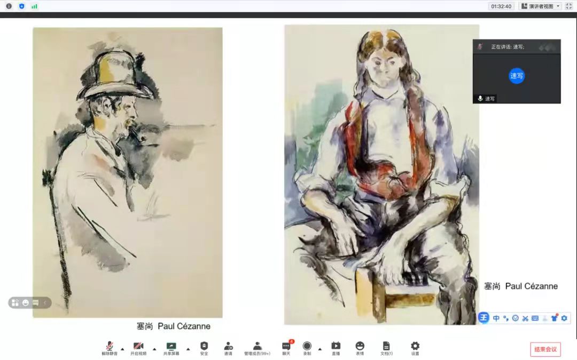Collapse the floating mini toolbar with chevron
577x360 pixels.
point(45,303)
